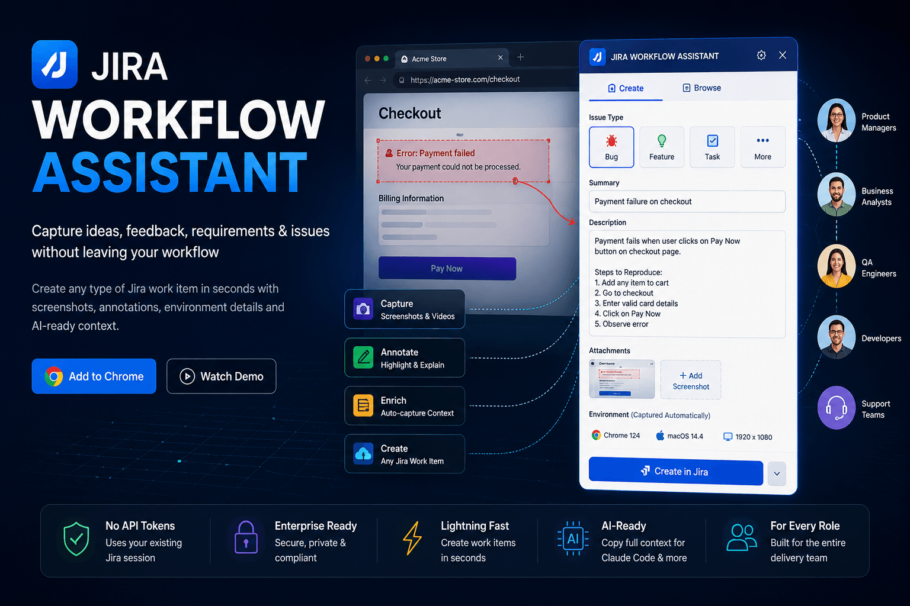Click the macOS 14.4 Apple icon
Viewport: 910px width, 606px height.
660,436
